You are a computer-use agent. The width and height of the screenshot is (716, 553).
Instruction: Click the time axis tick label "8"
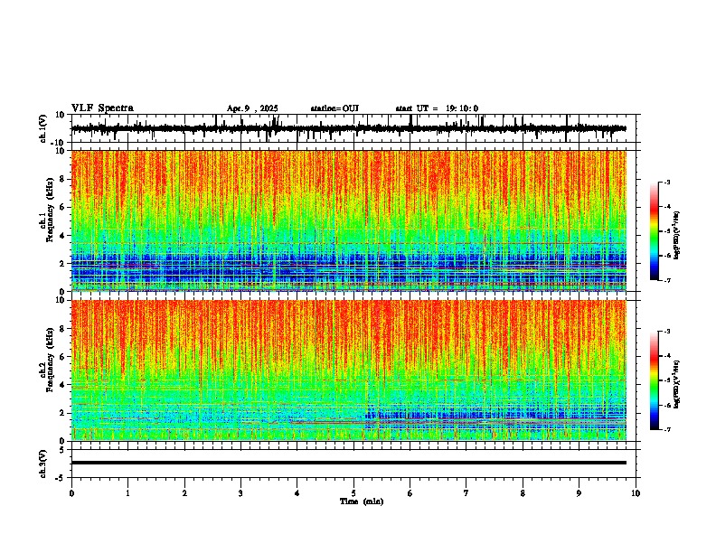pyautogui.click(x=523, y=493)
